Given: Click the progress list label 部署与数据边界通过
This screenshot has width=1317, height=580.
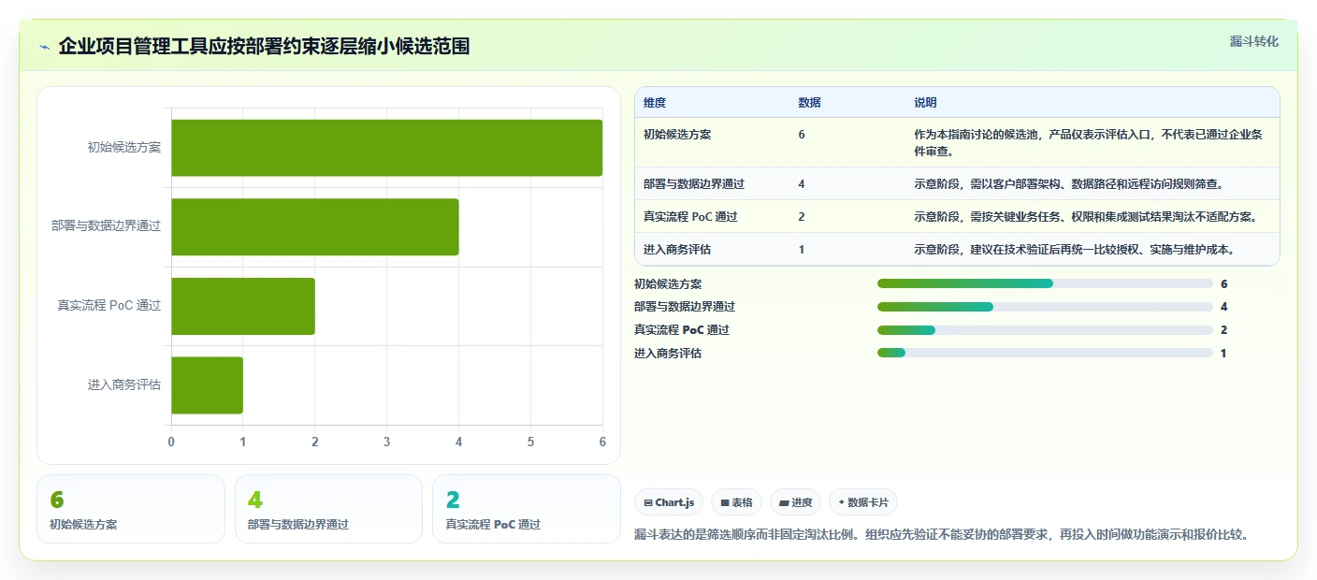Looking at the screenshot, I should pos(685,307).
